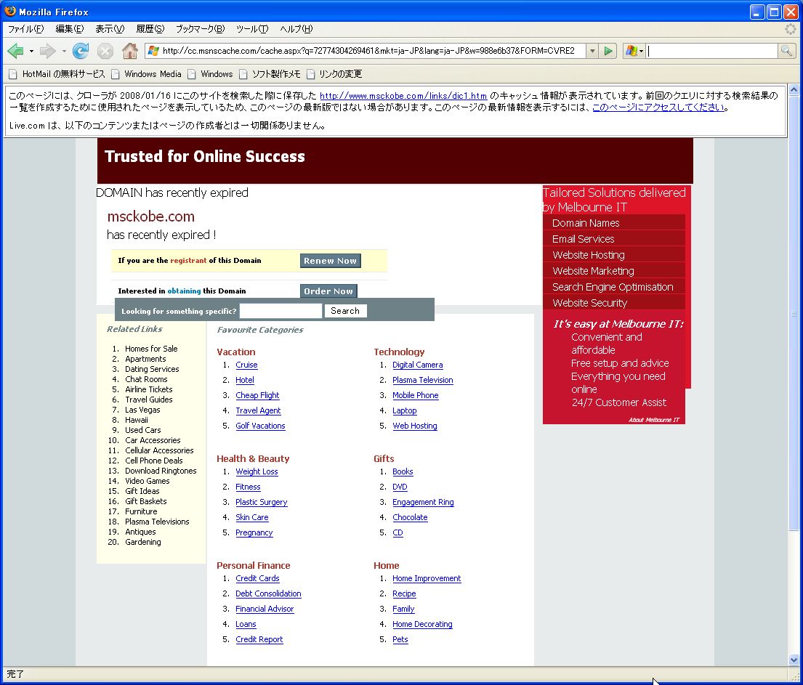803x685 pixels.
Task: Select Website Hosting in Melbourne IT panel
Action: pyautogui.click(x=614, y=254)
